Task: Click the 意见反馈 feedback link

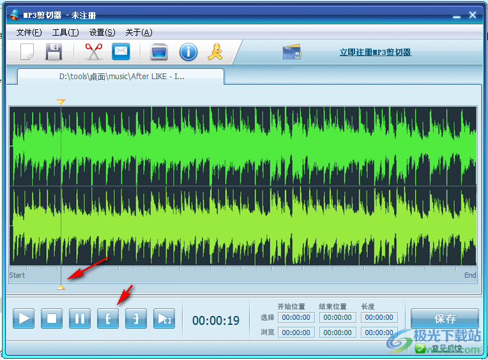Action: 446,349
